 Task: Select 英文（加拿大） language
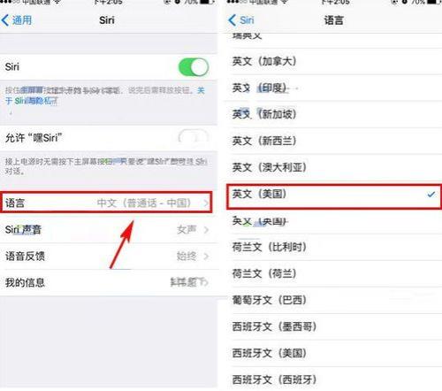[x=334, y=62]
